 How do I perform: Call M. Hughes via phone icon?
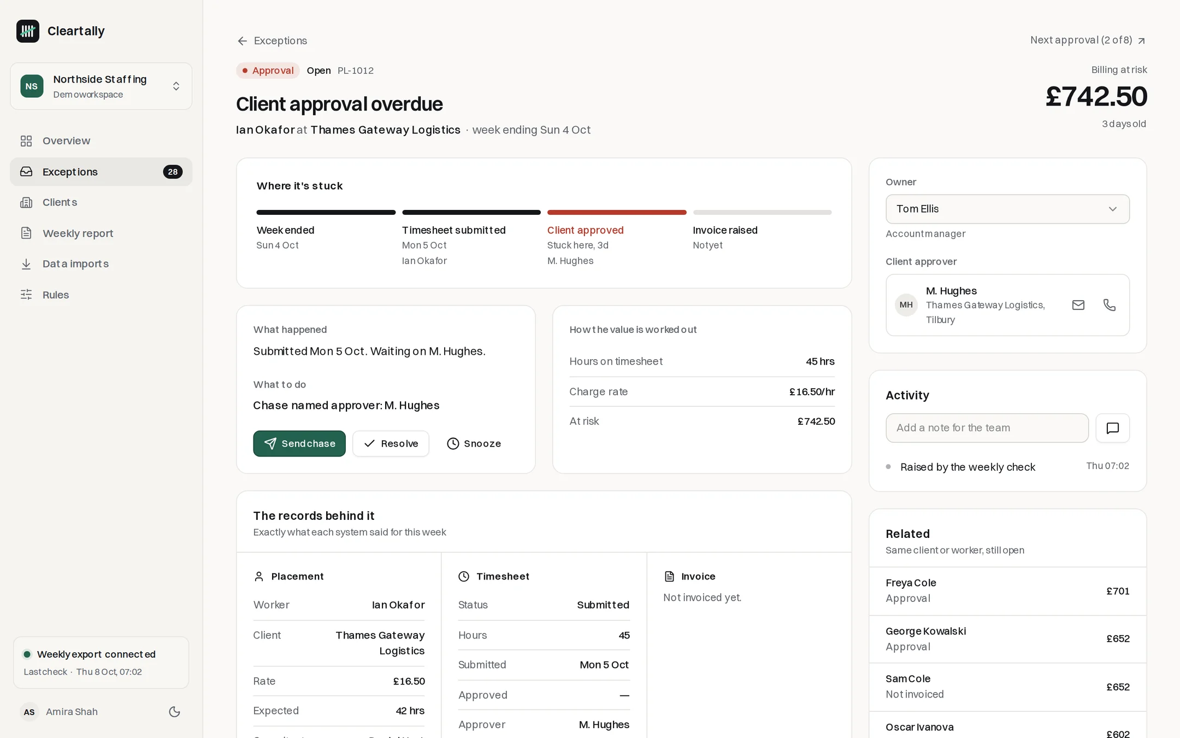click(1109, 305)
